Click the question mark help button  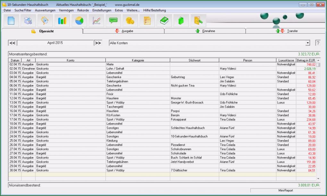pos(317,43)
